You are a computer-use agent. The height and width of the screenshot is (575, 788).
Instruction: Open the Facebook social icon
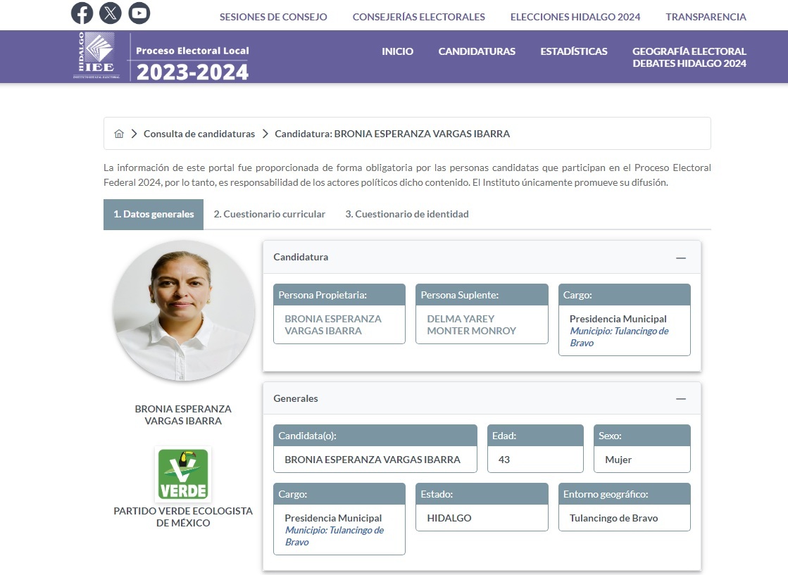click(82, 13)
